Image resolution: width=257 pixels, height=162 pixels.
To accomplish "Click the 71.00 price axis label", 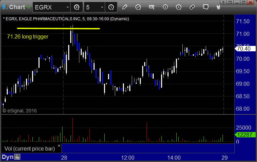I will (242, 34).
